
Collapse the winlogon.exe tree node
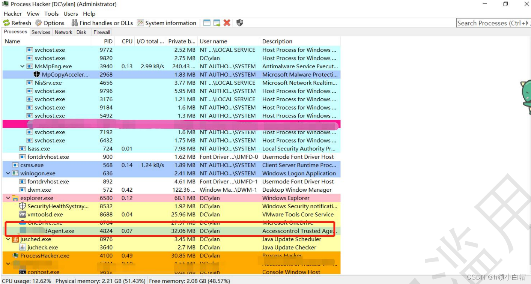(8, 173)
